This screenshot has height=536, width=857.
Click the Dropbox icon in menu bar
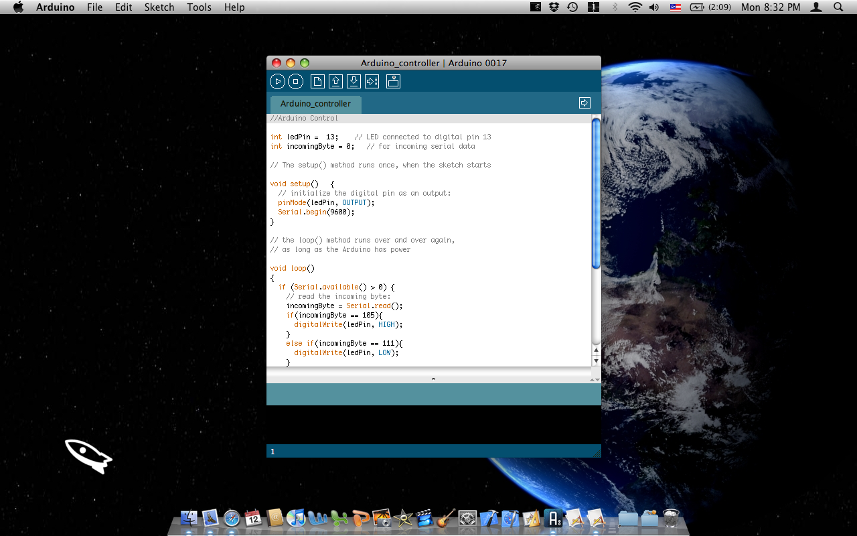tap(554, 7)
